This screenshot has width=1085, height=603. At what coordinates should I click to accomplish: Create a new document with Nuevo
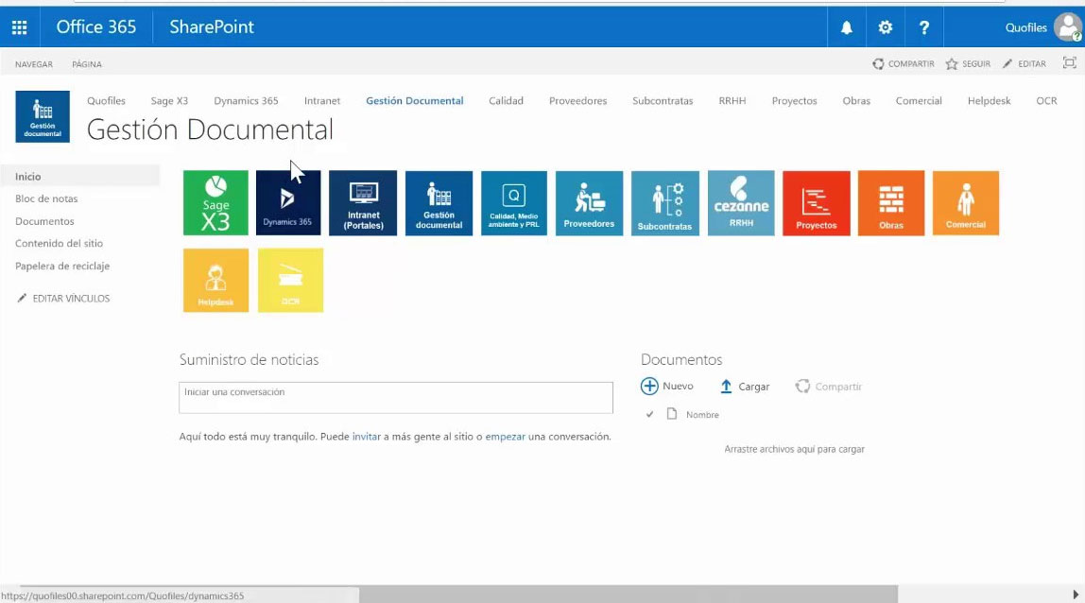tap(667, 387)
